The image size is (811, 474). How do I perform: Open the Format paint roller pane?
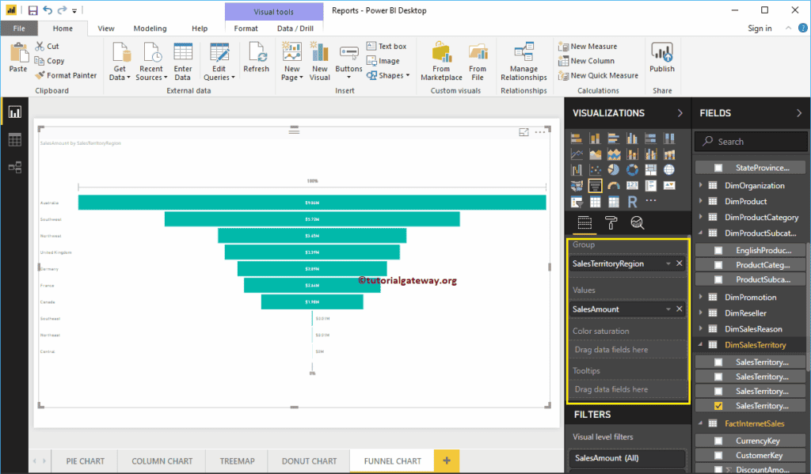[611, 223]
